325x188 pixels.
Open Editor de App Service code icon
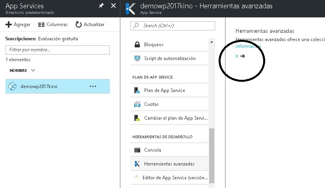tap(137, 177)
